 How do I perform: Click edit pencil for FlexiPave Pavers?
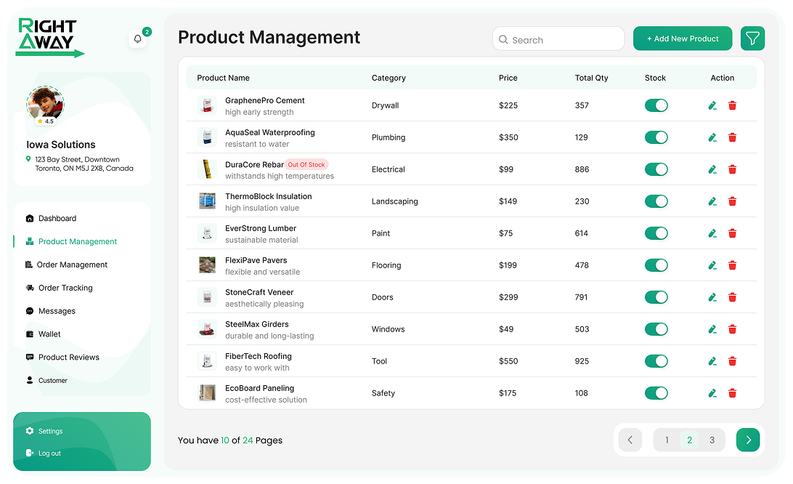tap(712, 265)
